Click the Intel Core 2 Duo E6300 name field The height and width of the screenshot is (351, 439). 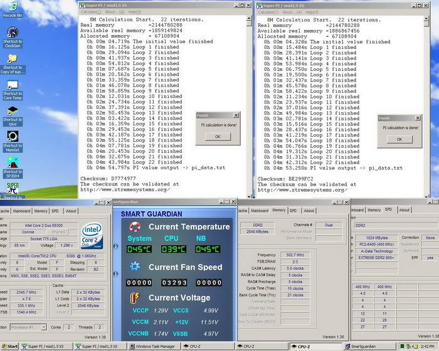[x=44, y=225]
